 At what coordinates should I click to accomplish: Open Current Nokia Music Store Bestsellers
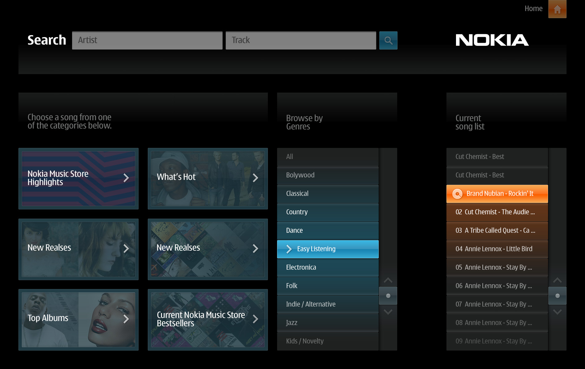[208, 319]
